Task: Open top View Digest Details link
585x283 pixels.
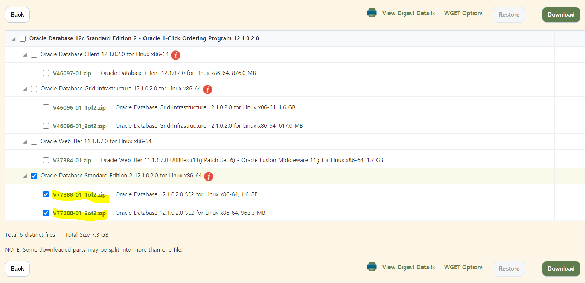Action: coord(408,13)
